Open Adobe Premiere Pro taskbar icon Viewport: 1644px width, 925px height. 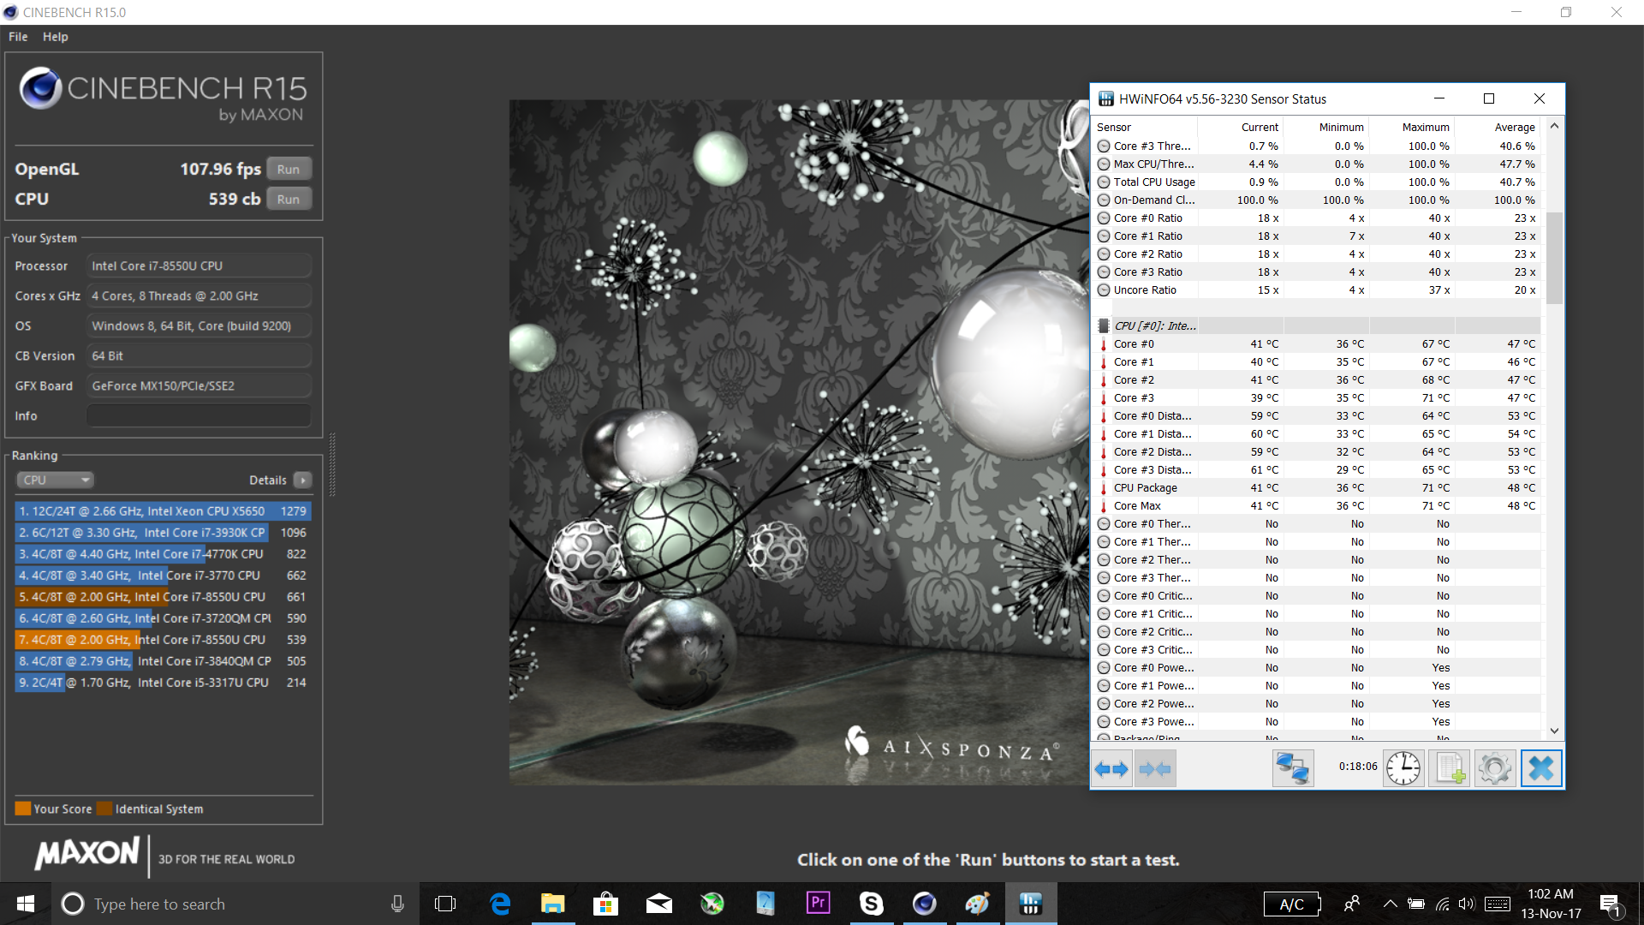(818, 903)
